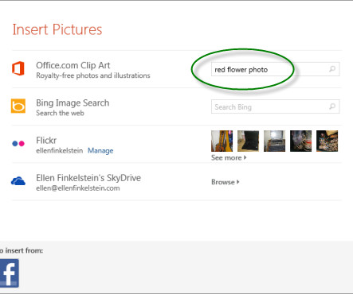Click the 'Search the web' description
Viewport: 353px width, 294px height.
[60, 113]
